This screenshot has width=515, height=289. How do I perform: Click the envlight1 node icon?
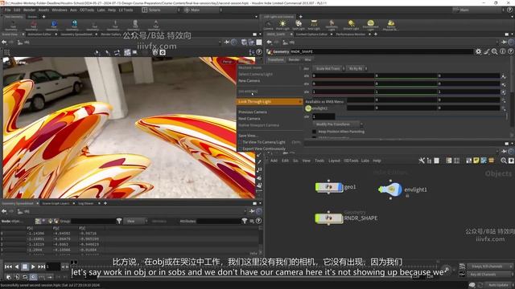coord(390,189)
